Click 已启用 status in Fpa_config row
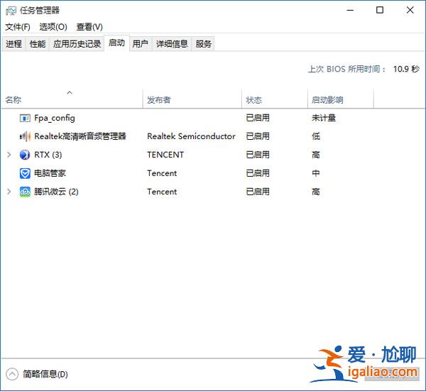426x391 pixels. point(258,118)
